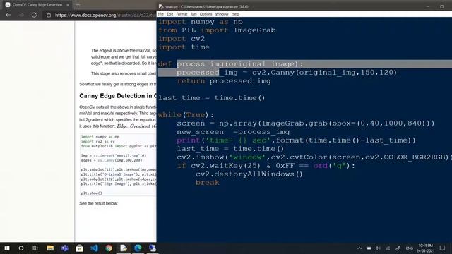Open Task View from the taskbar
The width and height of the screenshot is (452, 254).
35,248
